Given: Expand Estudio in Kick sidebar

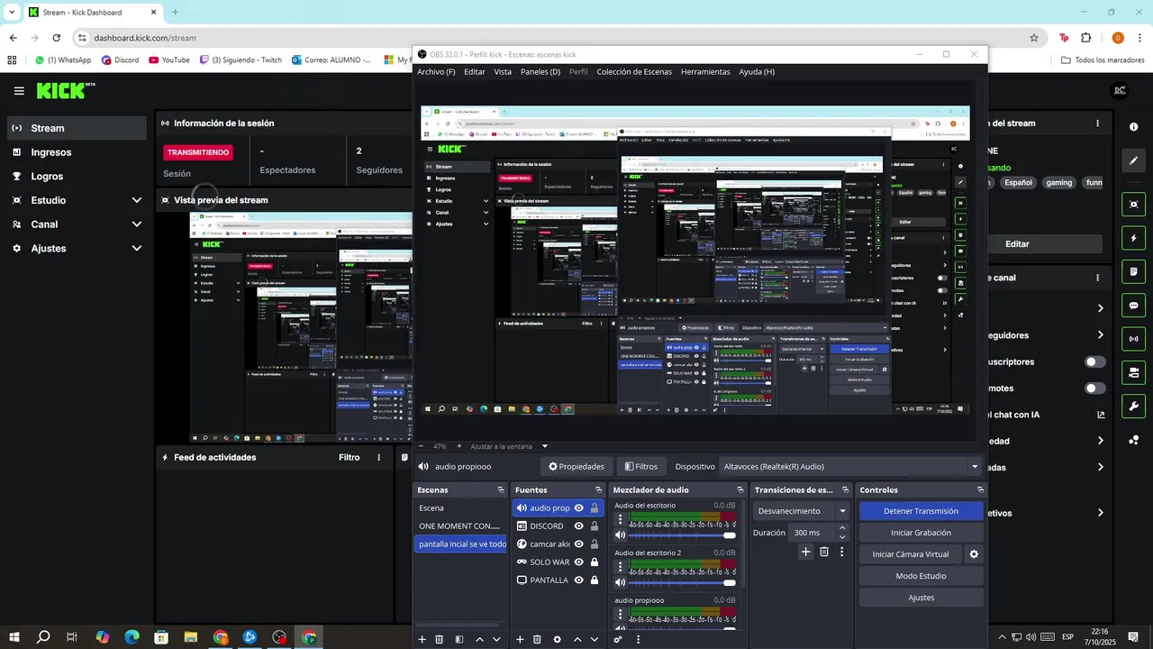Looking at the screenshot, I should coord(137,200).
